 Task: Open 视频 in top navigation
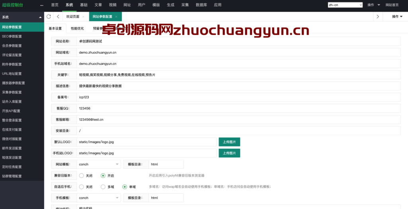pos(113,5)
